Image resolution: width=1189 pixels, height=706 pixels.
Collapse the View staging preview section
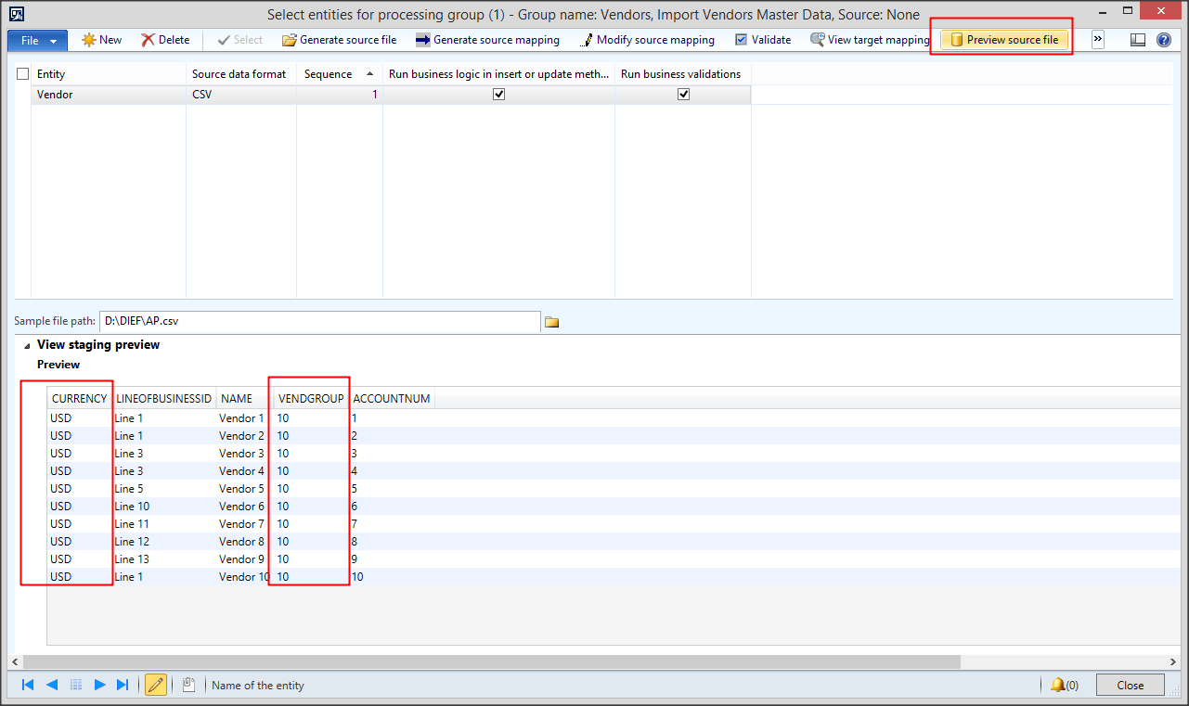click(27, 344)
